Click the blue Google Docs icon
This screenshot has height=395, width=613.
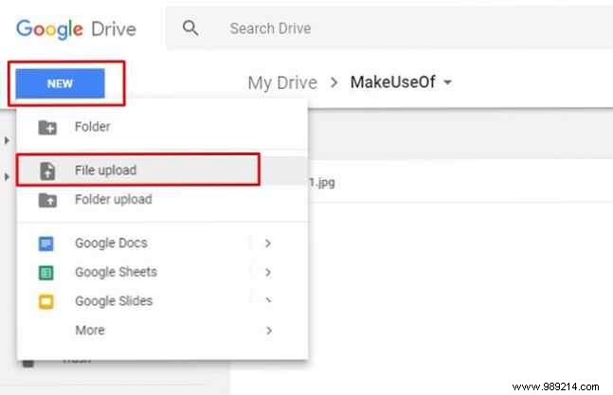tap(46, 243)
